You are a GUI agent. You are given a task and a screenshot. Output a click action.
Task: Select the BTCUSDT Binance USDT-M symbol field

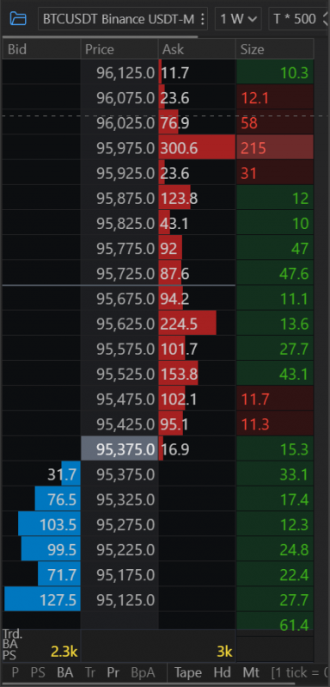[x=122, y=19]
